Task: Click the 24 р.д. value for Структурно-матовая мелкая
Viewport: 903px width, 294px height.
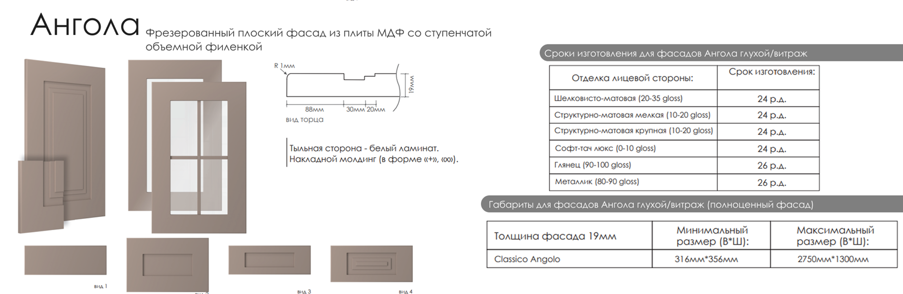Action: [x=772, y=115]
